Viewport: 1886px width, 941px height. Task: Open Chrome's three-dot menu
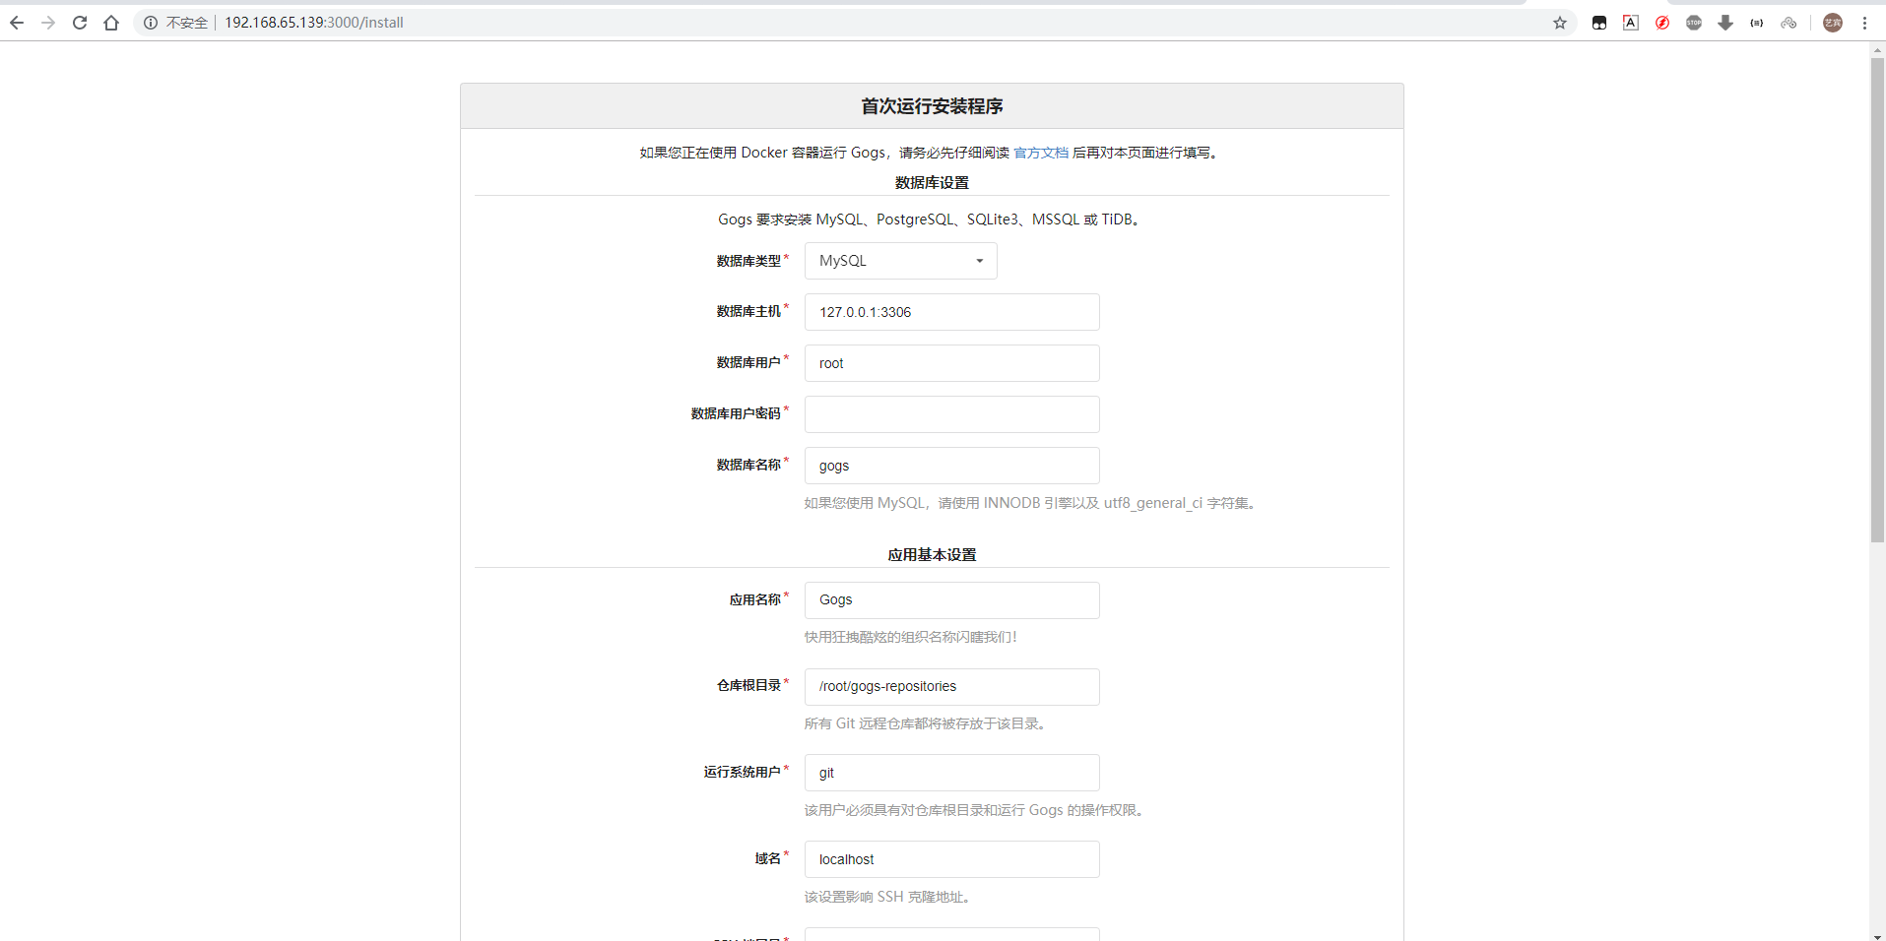(1863, 22)
